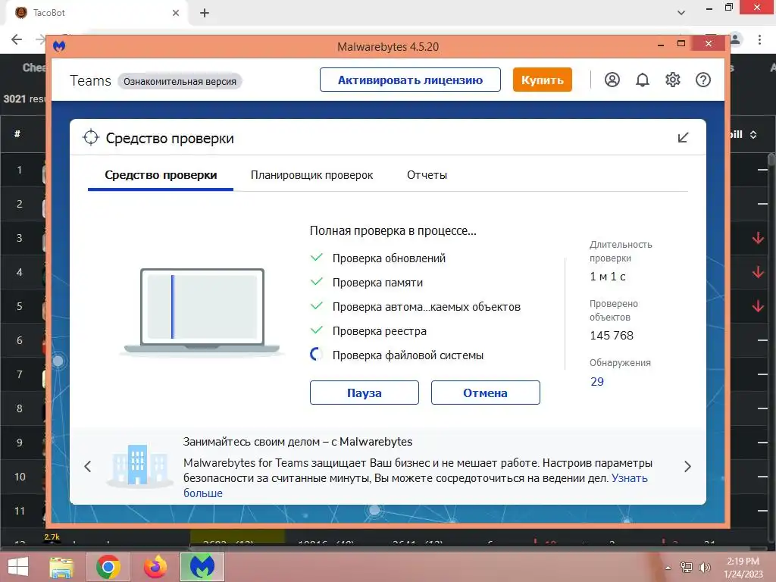776x582 pixels.
Task: Open Chrome from taskbar
Action: click(x=108, y=567)
